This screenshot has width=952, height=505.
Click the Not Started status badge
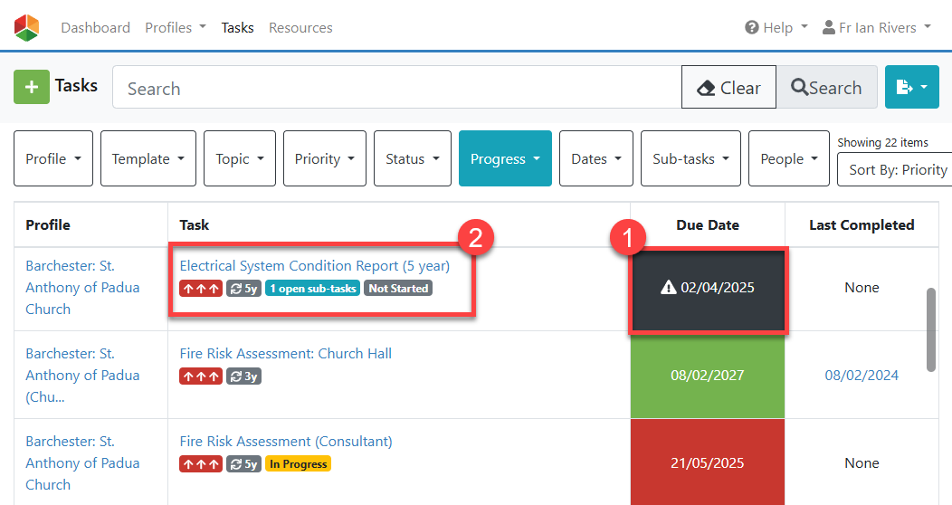click(397, 289)
